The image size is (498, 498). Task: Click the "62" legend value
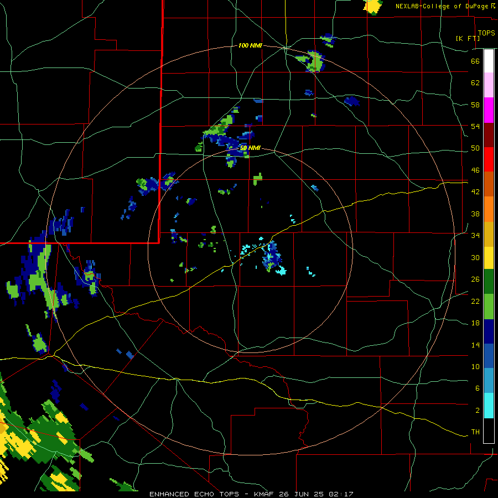tap(475, 83)
